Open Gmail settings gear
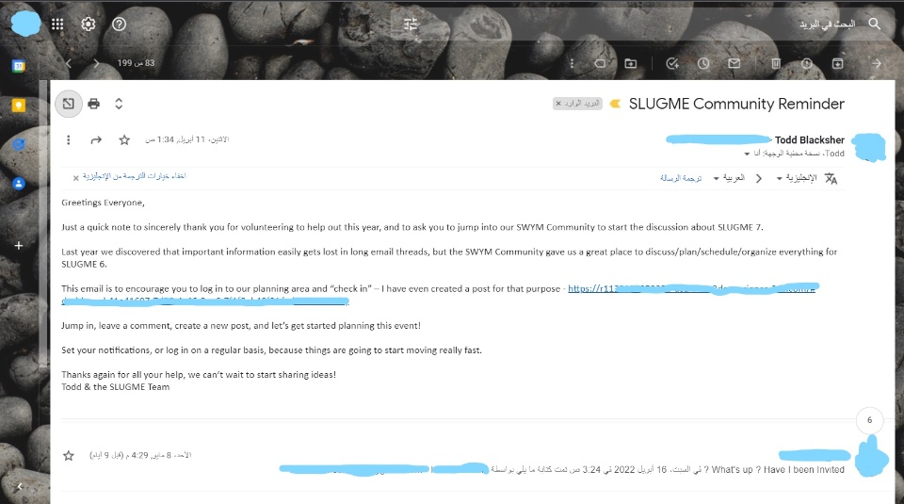The image size is (904, 504). coord(89,24)
